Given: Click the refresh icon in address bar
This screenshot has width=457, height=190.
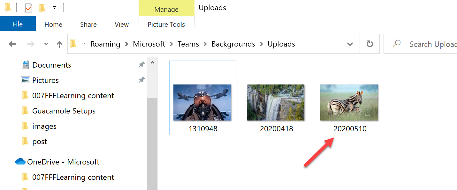Looking at the screenshot, I should 369,44.
